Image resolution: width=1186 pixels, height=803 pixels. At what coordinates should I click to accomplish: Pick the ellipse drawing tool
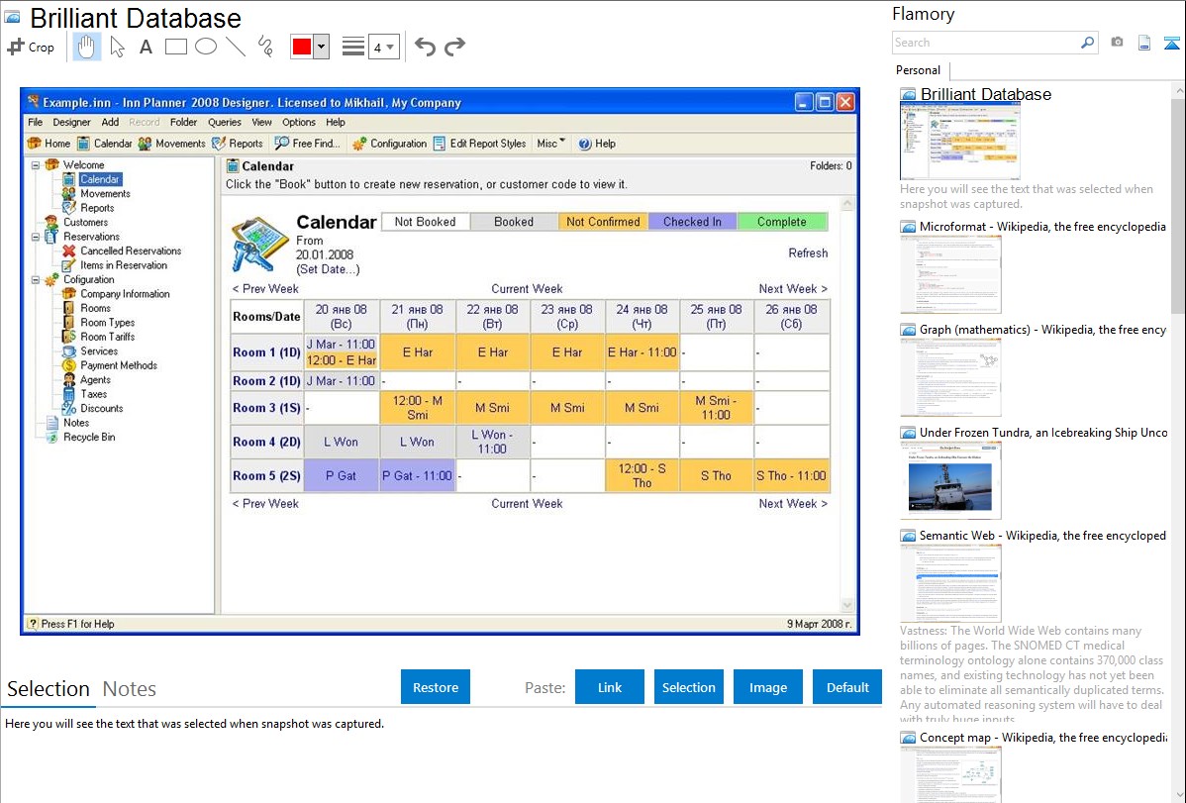[206, 47]
